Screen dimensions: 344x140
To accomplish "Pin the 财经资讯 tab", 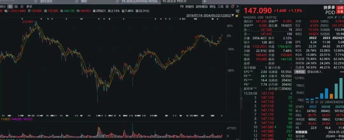I will (x=76, y=1).
